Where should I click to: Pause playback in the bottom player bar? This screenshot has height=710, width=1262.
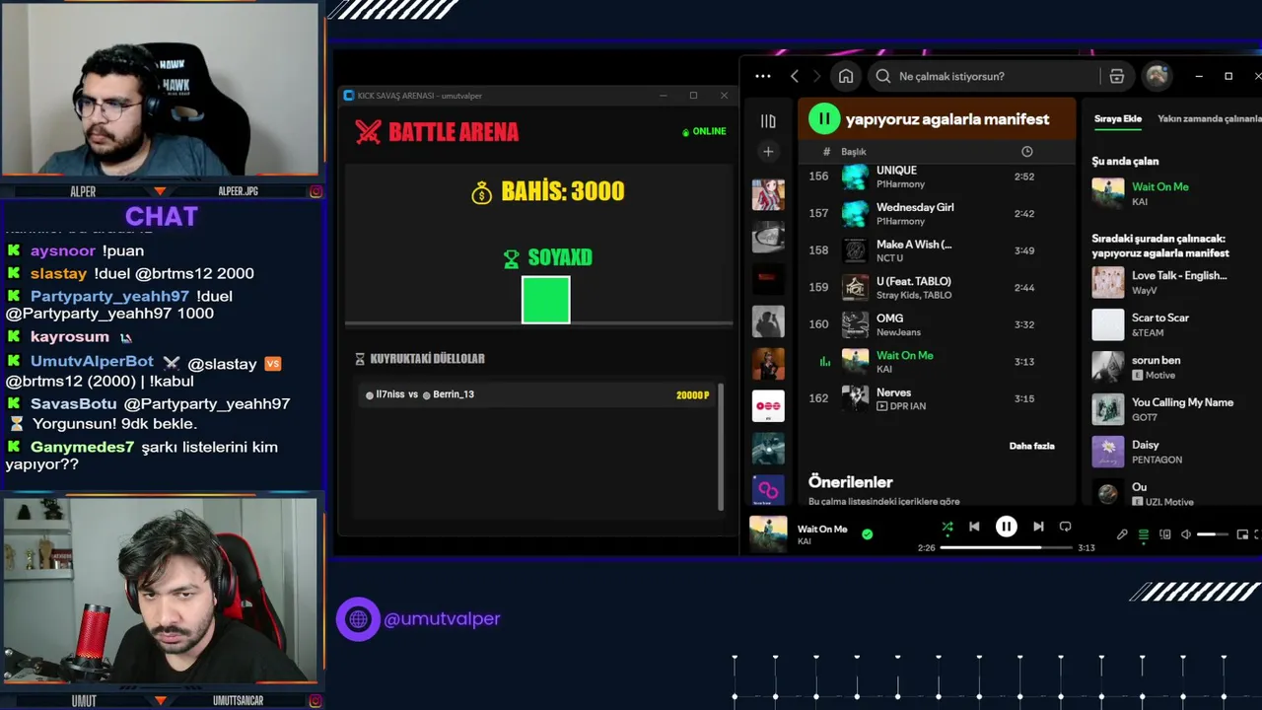click(1007, 527)
